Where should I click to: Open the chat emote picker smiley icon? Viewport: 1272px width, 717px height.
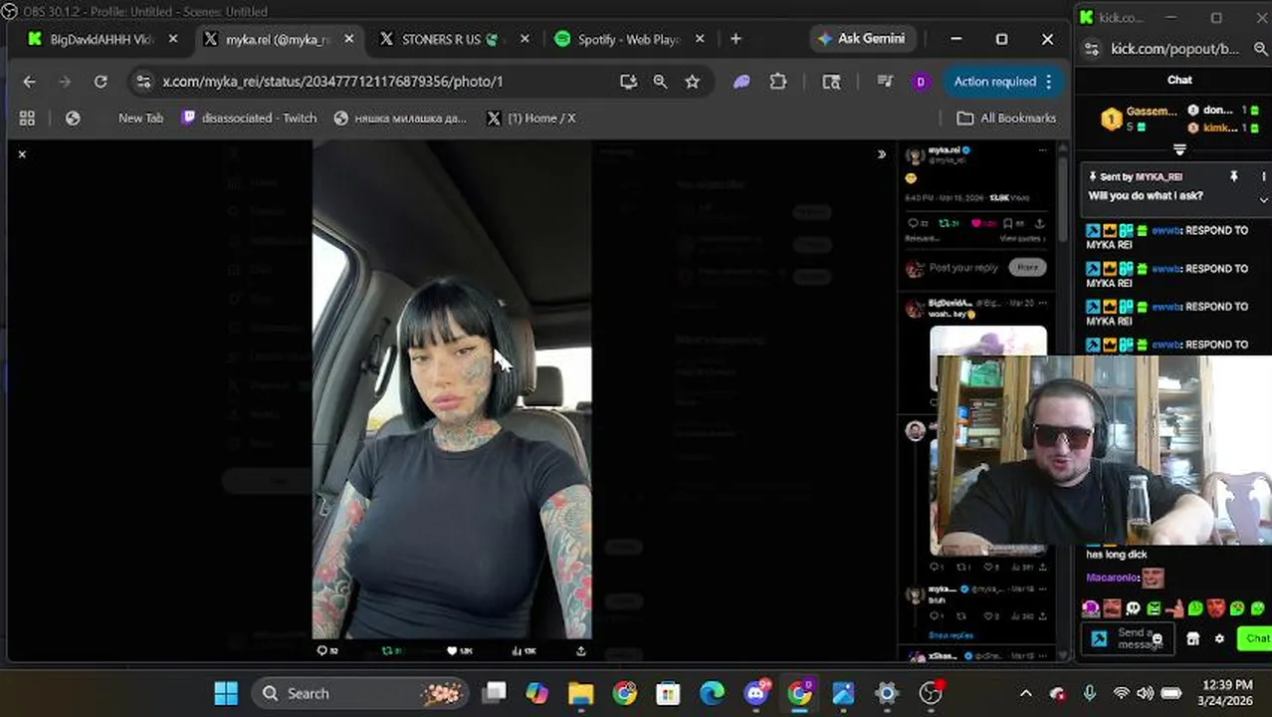(1157, 638)
